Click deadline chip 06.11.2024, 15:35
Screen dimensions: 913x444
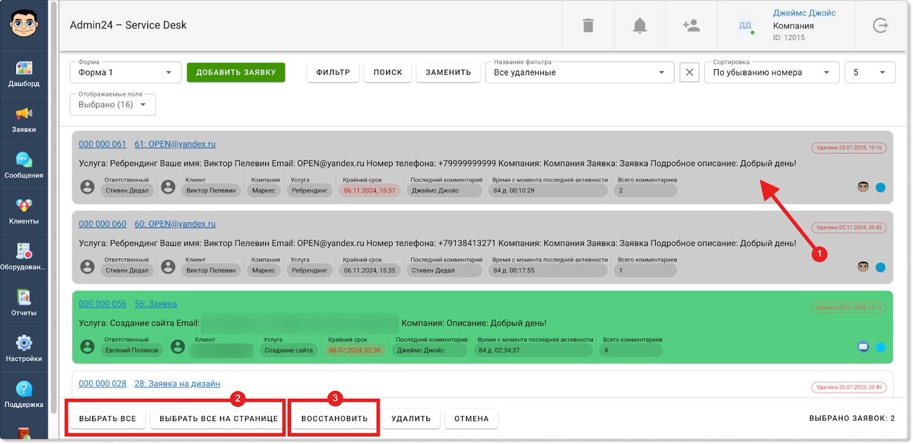coord(369,271)
